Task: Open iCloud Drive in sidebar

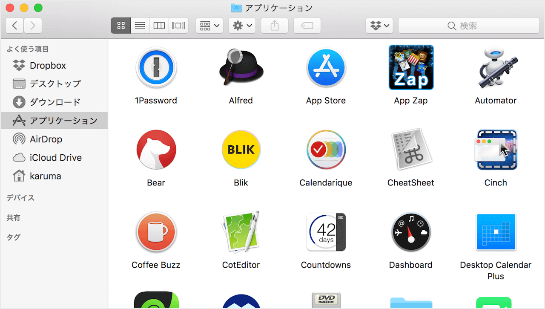Action: tap(54, 158)
